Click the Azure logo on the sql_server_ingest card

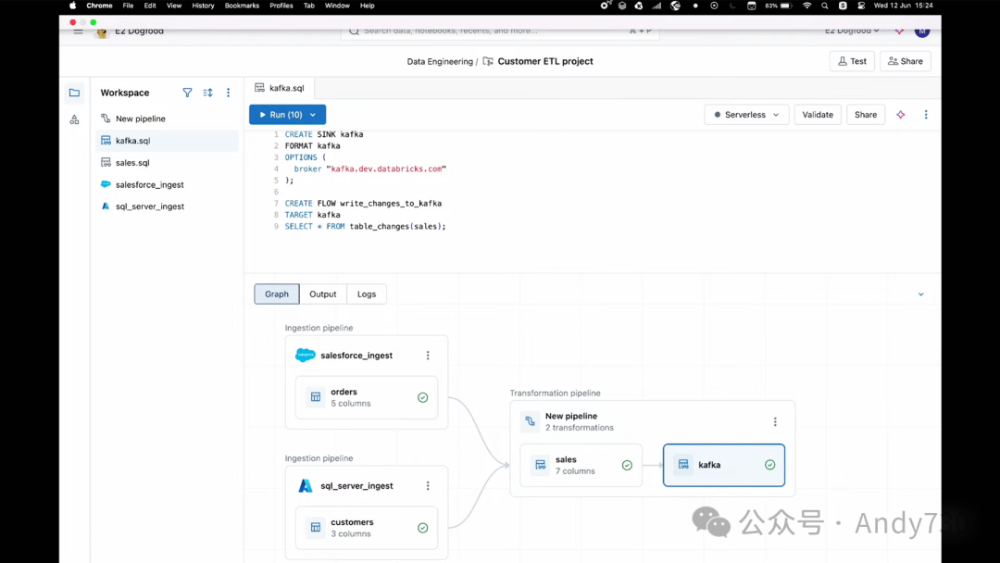pyautogui.click(x=306, y=486)
